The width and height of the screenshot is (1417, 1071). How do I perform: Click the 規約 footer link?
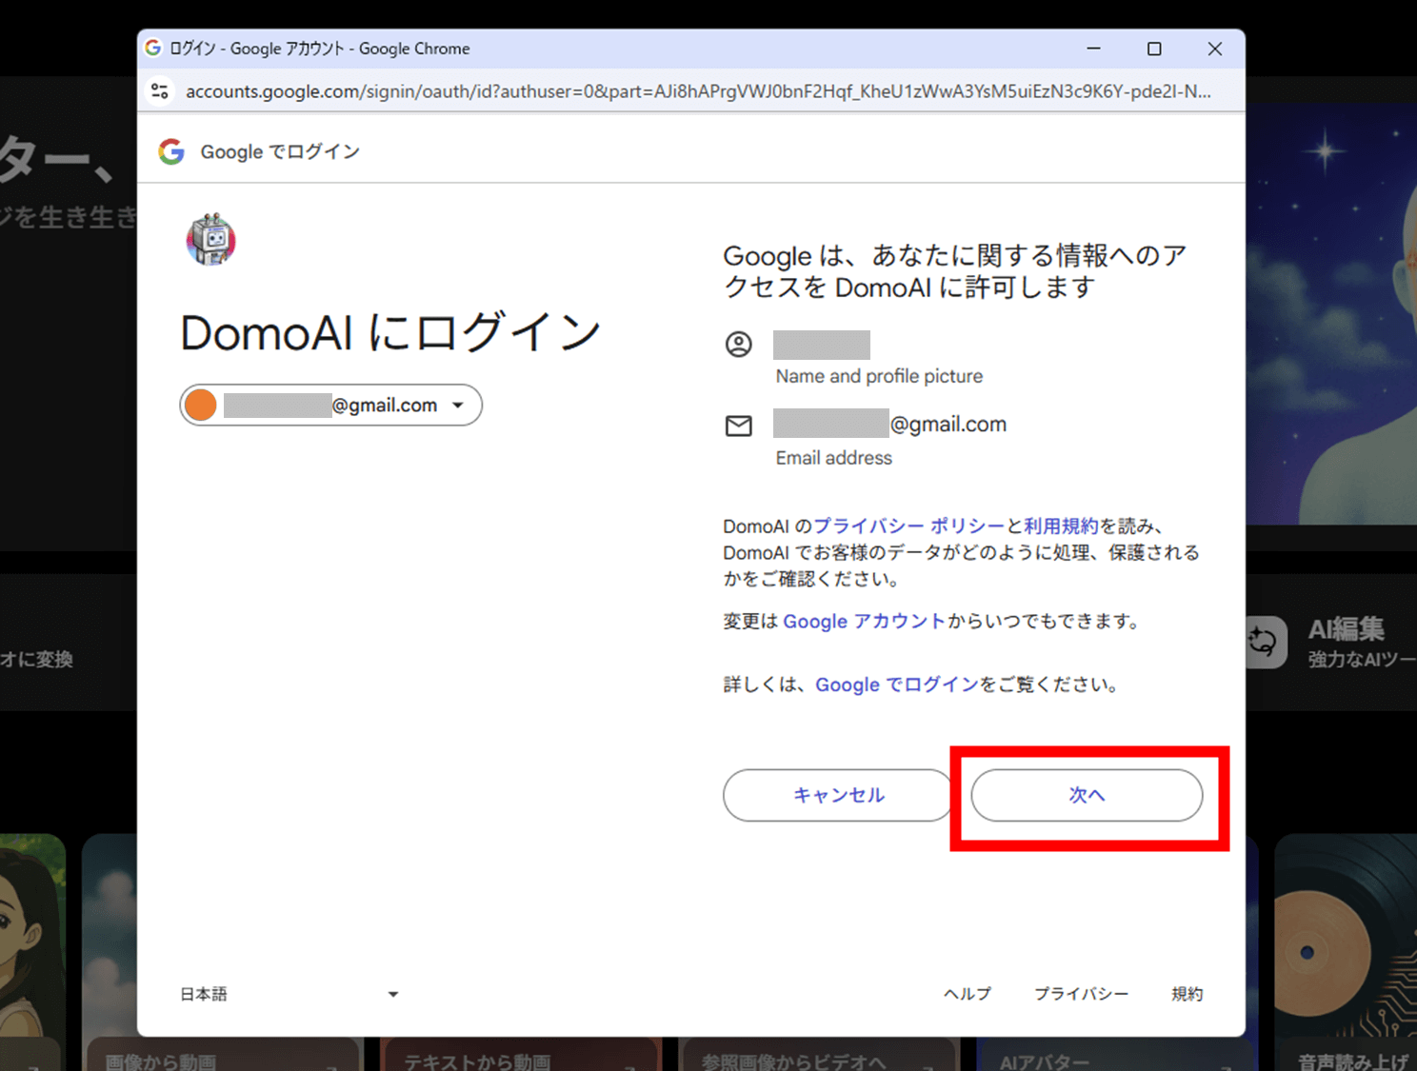pos(1187,994)
